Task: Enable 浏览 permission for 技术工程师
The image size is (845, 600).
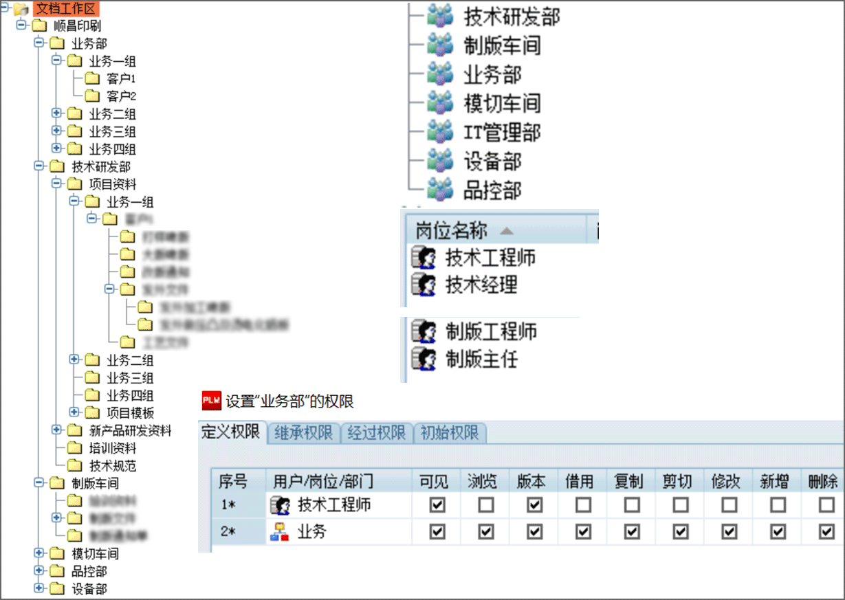Action: (485, 506)
